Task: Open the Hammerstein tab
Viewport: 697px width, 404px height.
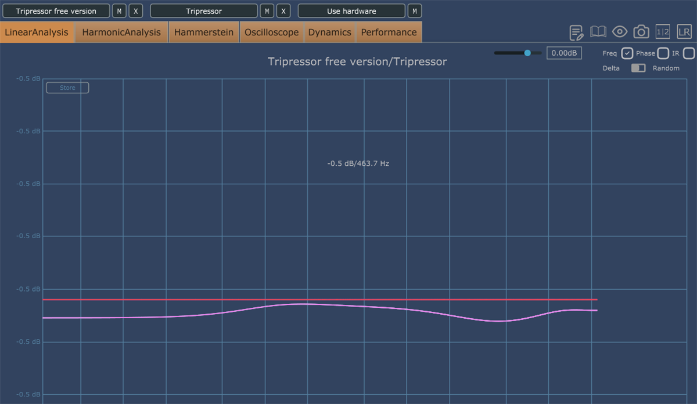Action: [x=204, y=32]
